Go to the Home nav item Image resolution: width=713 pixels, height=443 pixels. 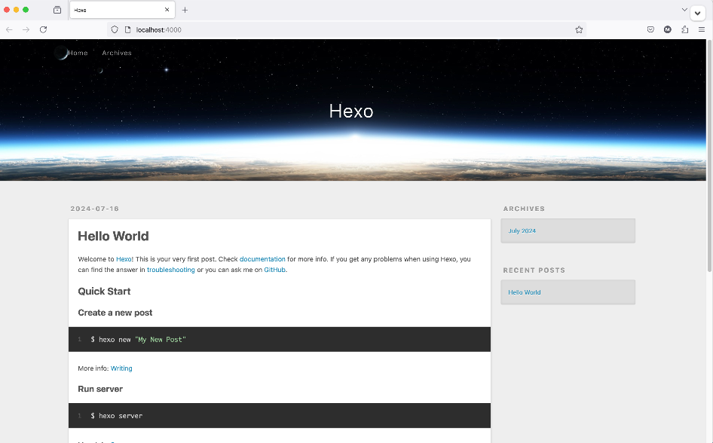point(78,53)
